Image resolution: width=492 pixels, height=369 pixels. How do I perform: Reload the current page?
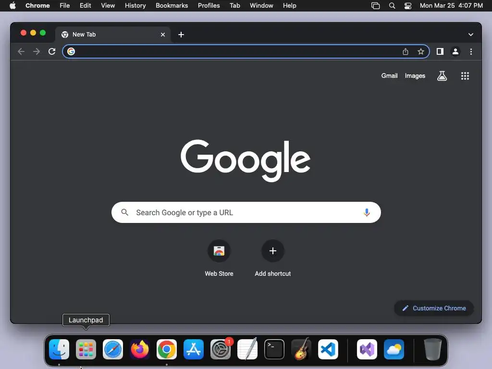[x=52, y=51]
